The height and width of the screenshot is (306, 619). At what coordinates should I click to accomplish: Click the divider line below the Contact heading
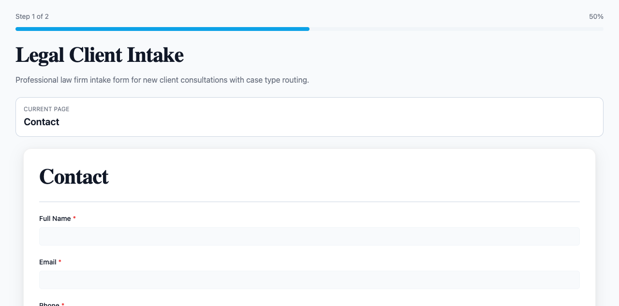point(309,202)
